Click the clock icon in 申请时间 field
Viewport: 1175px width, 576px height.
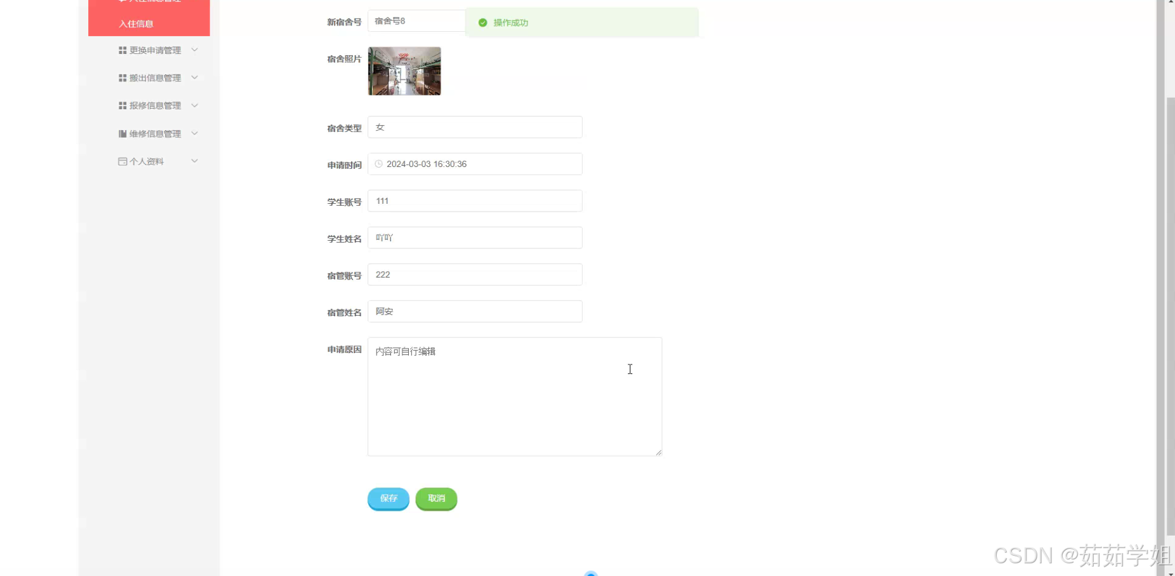(379, 164)
